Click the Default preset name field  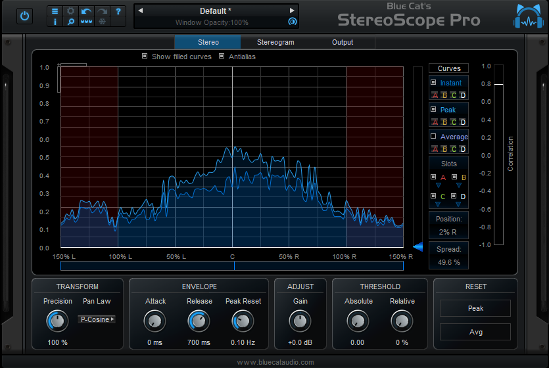pos(216,11)
